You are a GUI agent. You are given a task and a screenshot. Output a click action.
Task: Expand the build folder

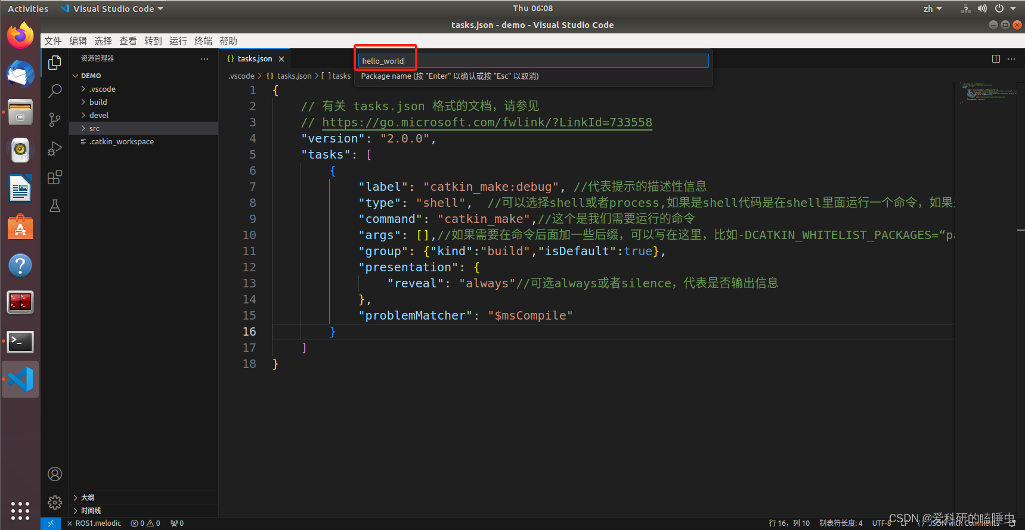144,102
